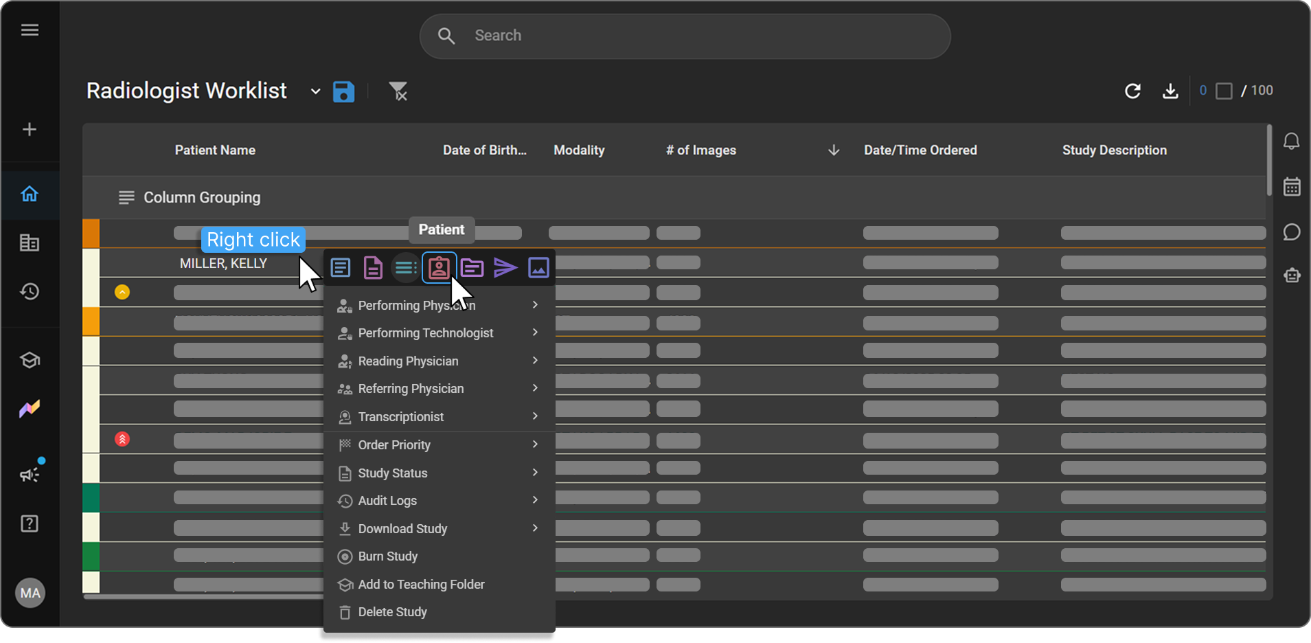Expand Reading Physician submenu

pos(439,361)
